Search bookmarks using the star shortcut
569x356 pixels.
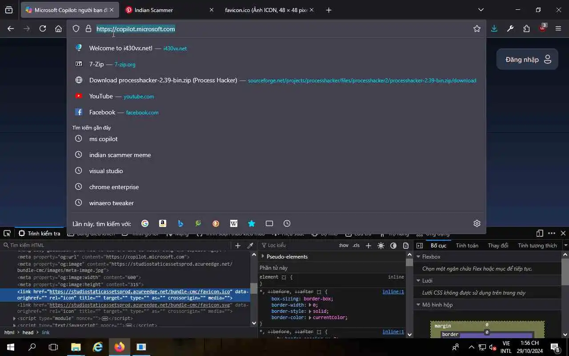click(252, 223)
